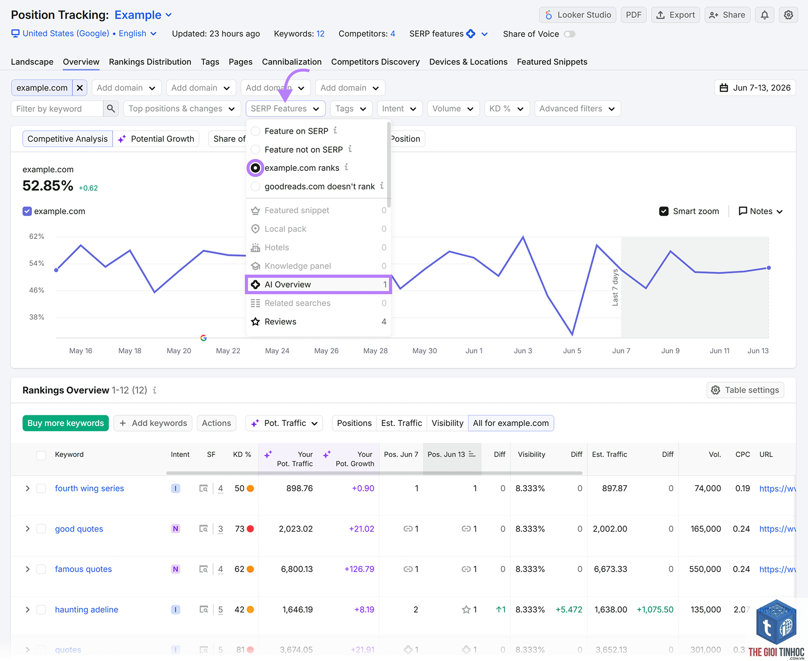Open the Featured Snippets tab
The width and height of the screenshot is (808, 661).
click(x=552, y=62)
